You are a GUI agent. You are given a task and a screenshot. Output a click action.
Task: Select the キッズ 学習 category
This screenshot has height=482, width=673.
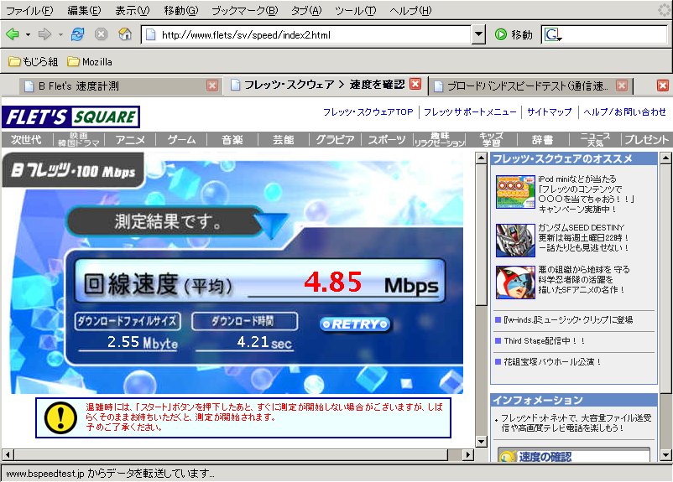tap(492, 140)
